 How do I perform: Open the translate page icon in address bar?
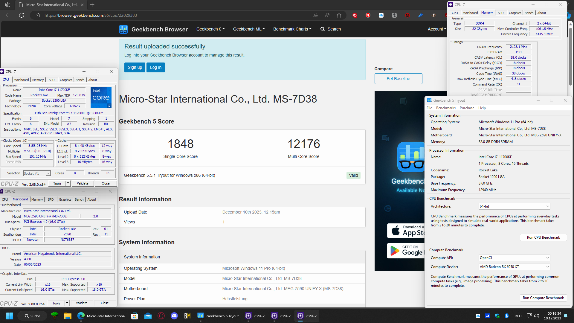(315, 15)
